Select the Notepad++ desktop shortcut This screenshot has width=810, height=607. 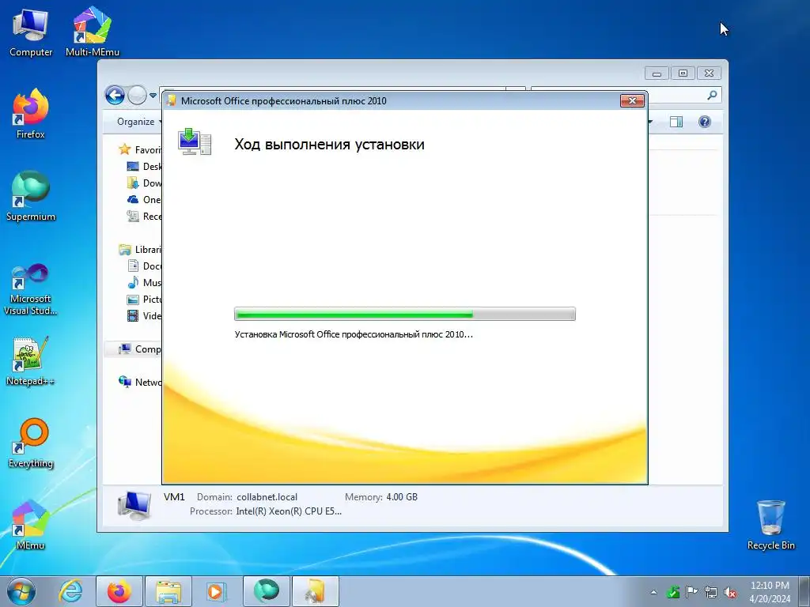click(x=31, y=361)
